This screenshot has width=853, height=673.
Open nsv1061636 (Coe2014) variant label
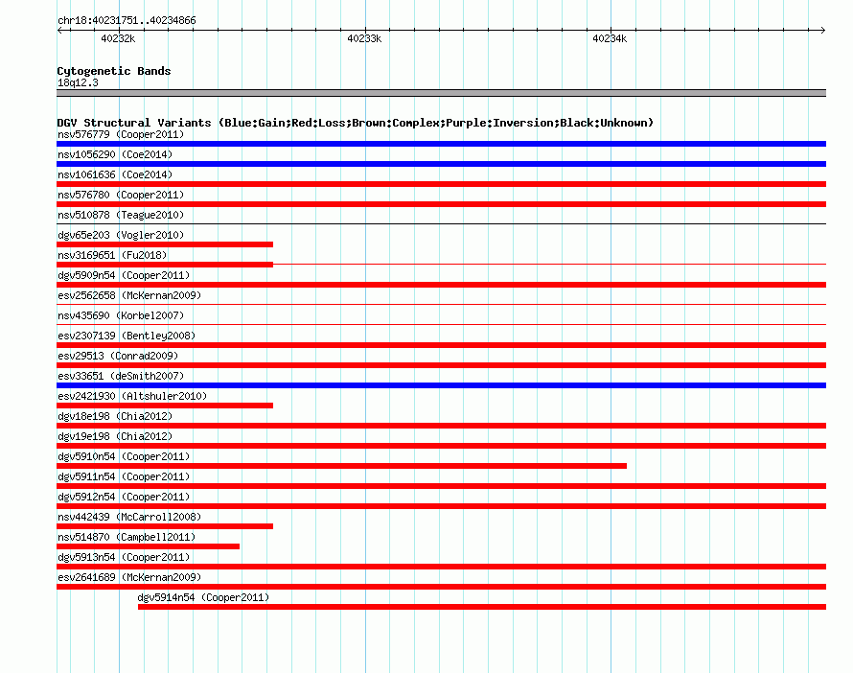115,174
